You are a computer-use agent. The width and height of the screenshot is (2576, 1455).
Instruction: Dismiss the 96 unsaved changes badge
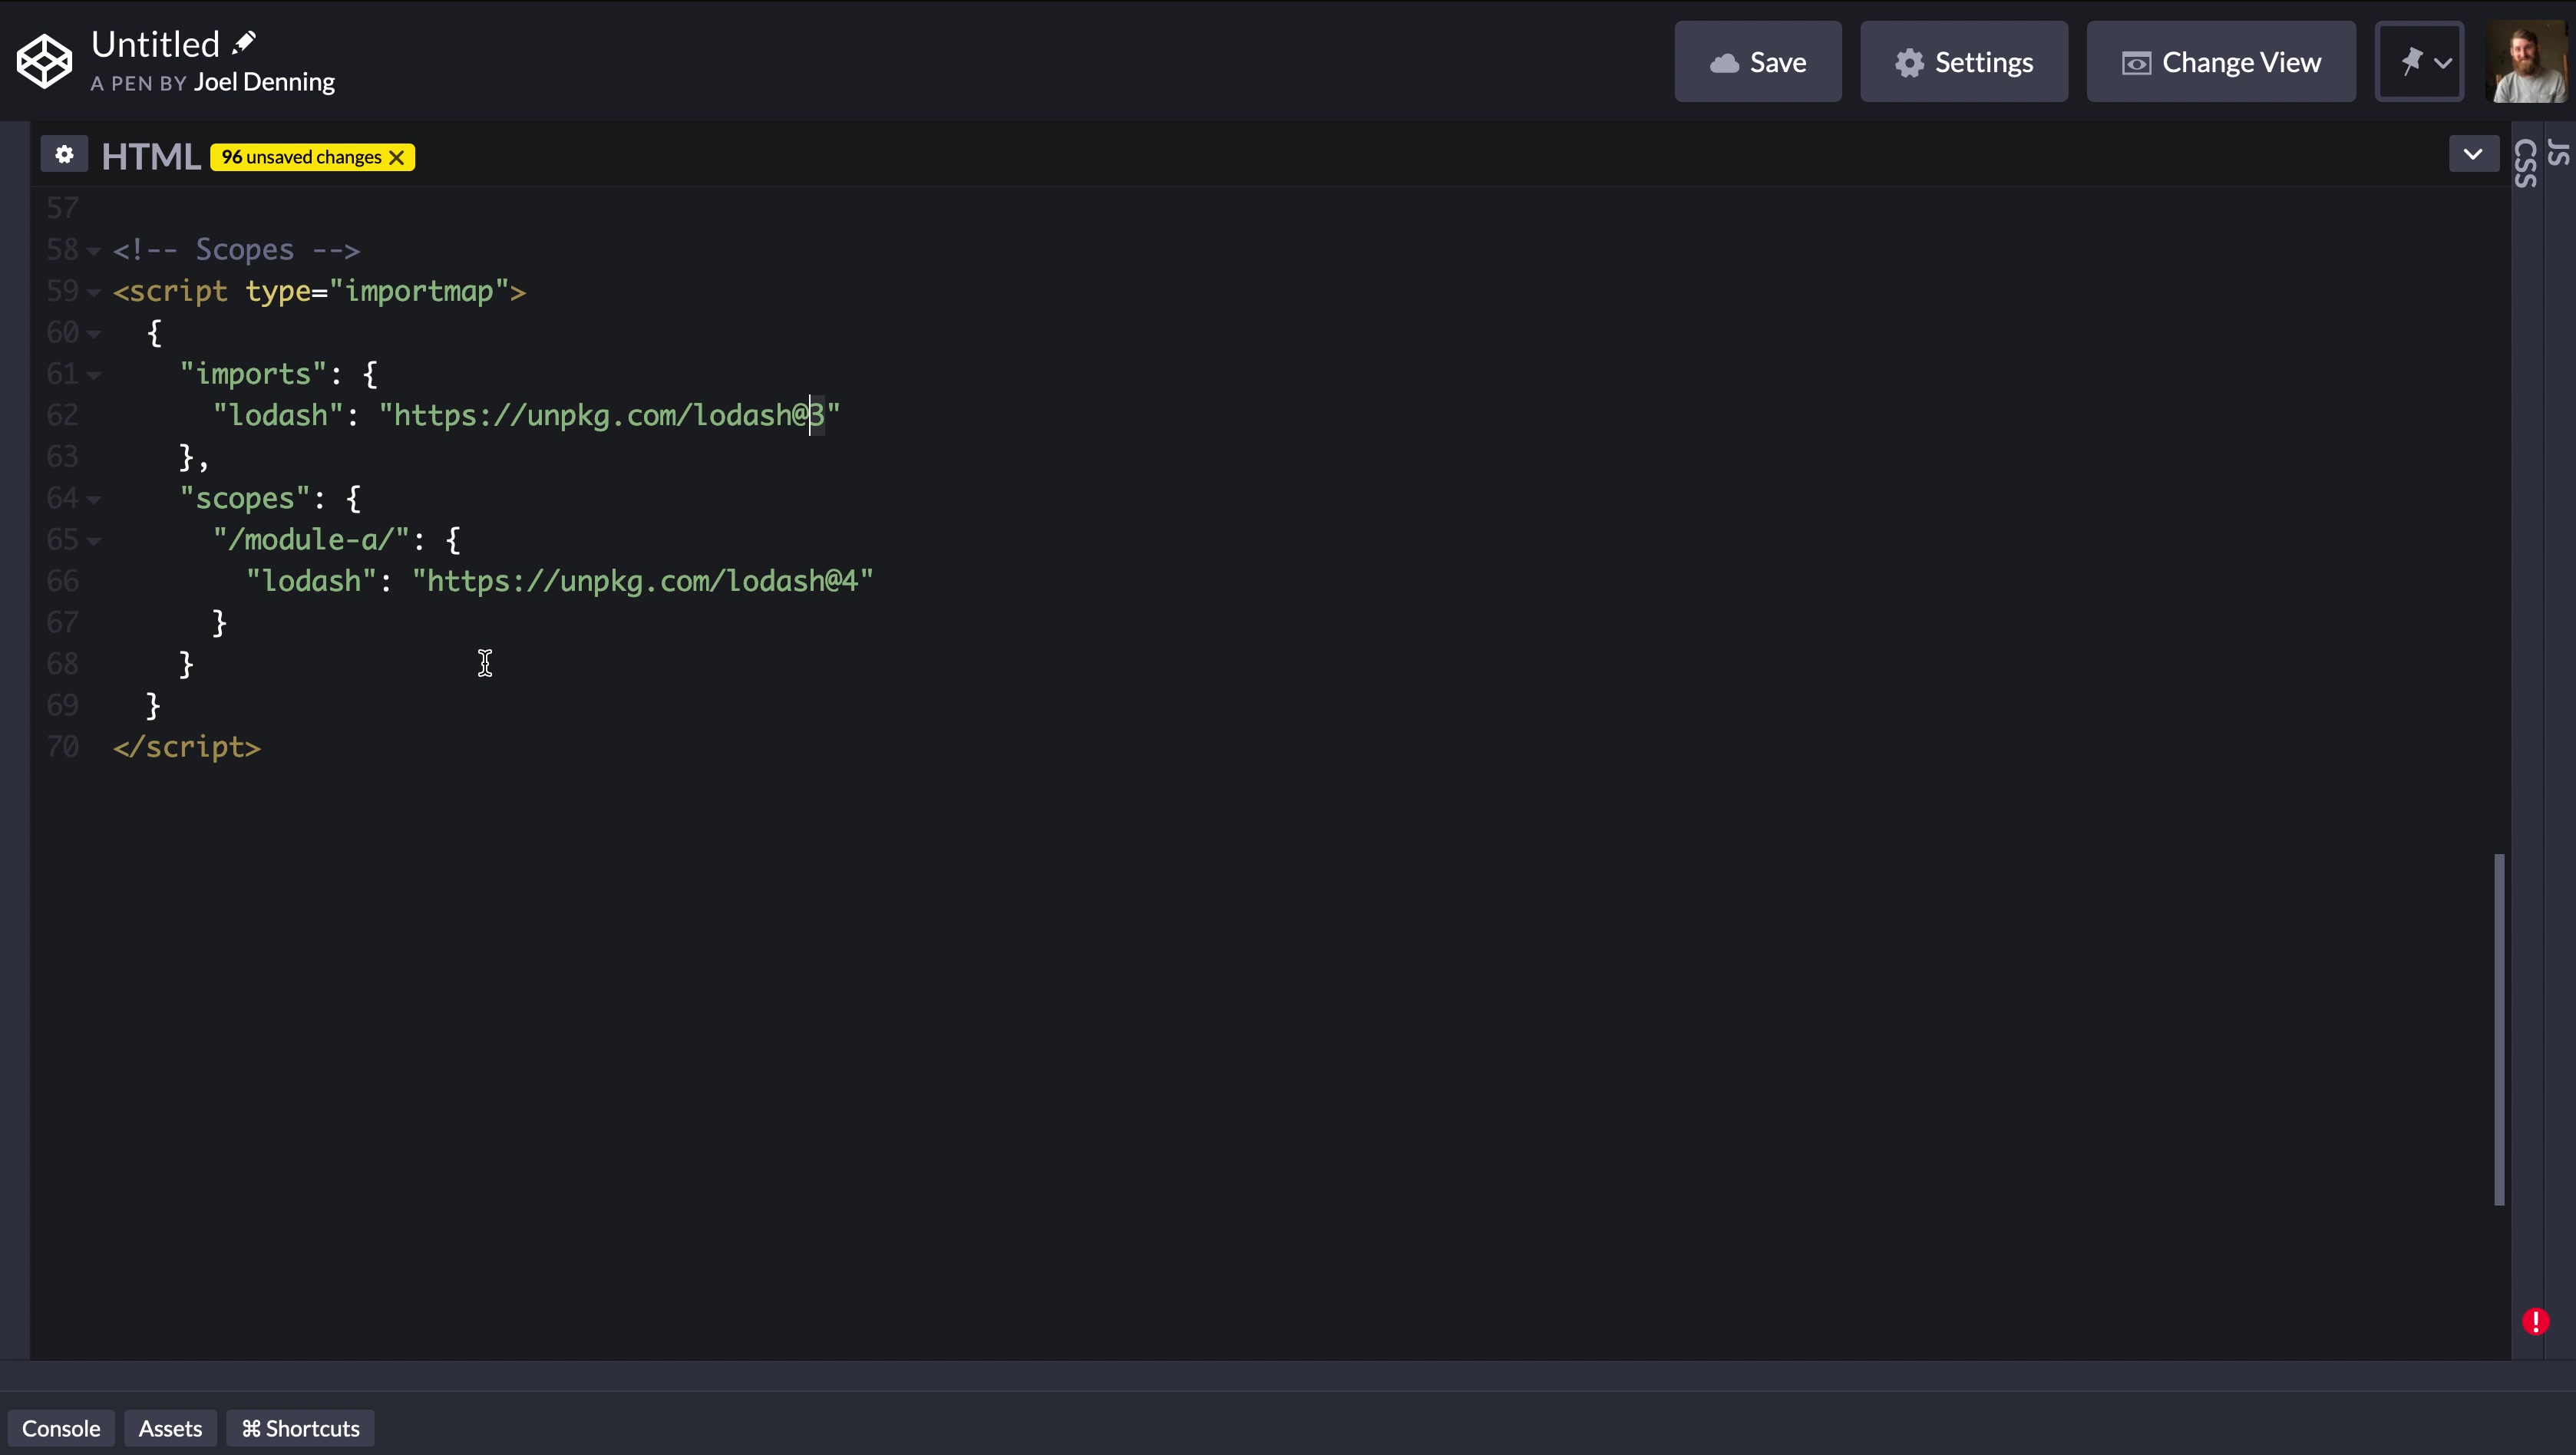point(397,157)
